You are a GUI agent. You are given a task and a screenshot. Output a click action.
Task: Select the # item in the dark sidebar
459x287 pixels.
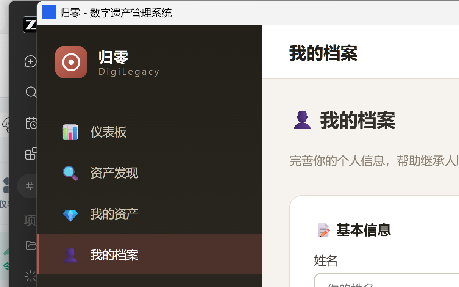point(29,186)
